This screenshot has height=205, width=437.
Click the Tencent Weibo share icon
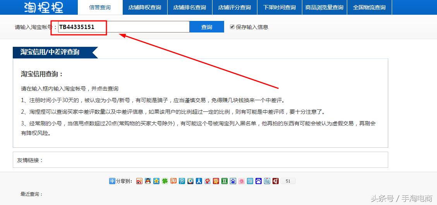tap(182, 181)
